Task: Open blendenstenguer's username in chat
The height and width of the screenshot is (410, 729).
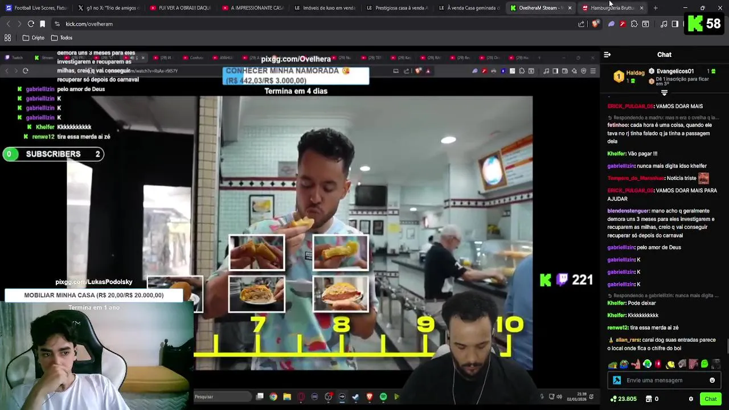Action: 628,211
